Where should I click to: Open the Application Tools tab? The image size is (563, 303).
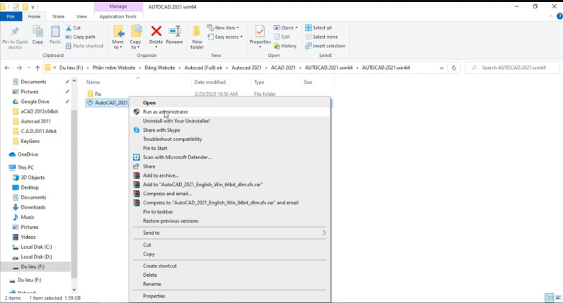tap(118, 17)
